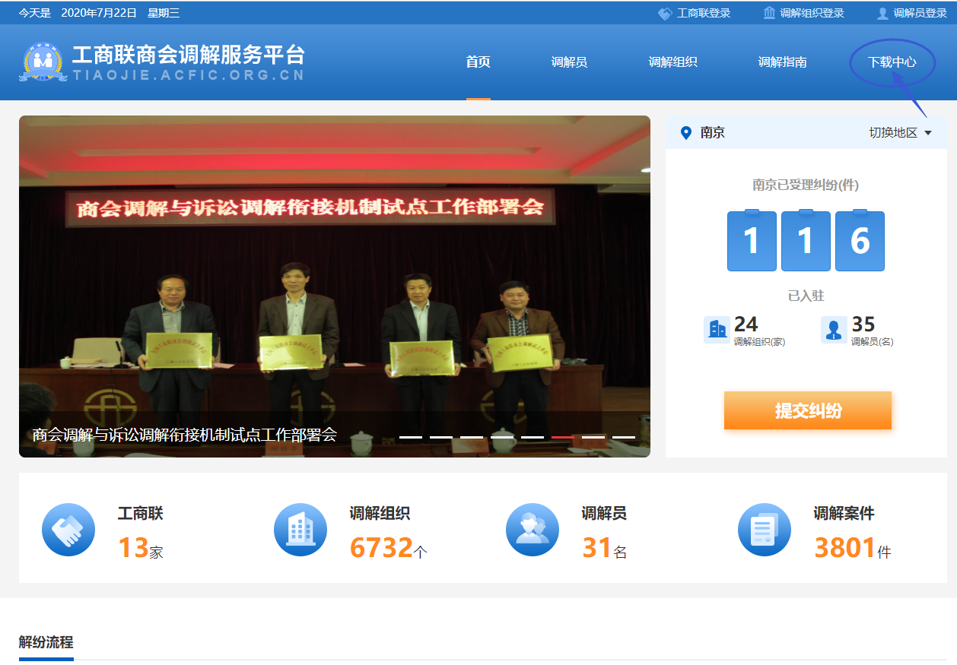Open the 下载中心 menu item

pyautogui.click(x=892, y=62)
